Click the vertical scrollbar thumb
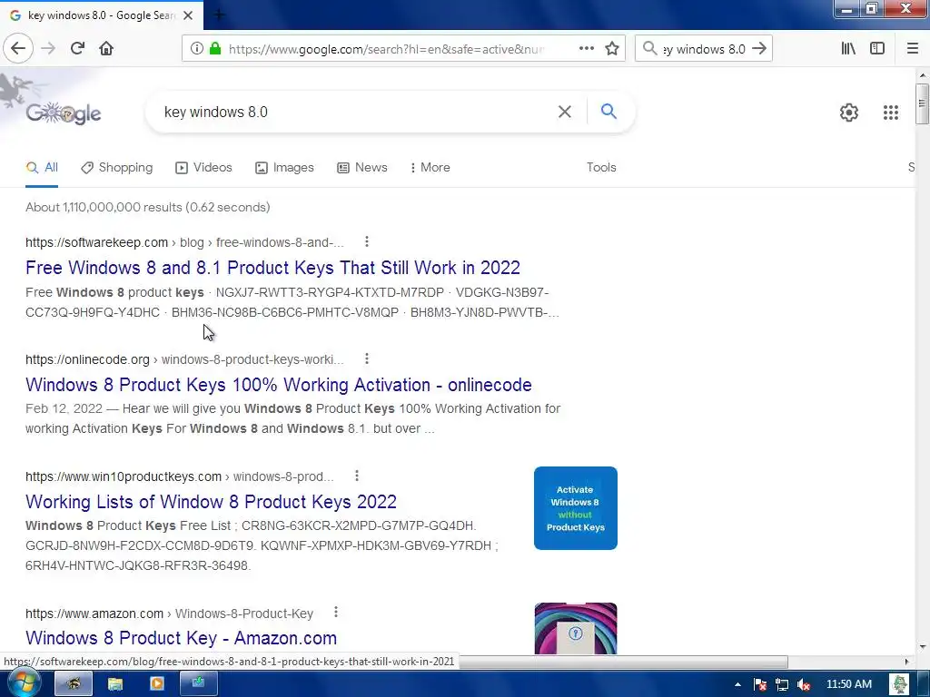Viewport: 930px width, 697px height. point(922,103)
